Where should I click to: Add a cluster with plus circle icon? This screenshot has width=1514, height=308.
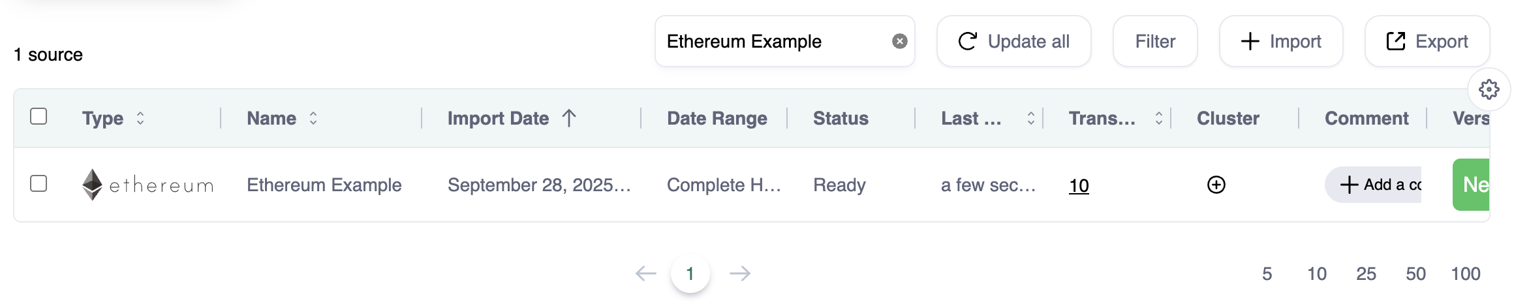[x=1216, y=185]
